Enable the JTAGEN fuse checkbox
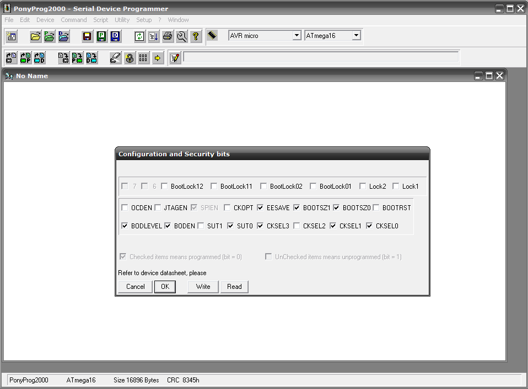Screen dimensions: 528x389 coord(158,208)
